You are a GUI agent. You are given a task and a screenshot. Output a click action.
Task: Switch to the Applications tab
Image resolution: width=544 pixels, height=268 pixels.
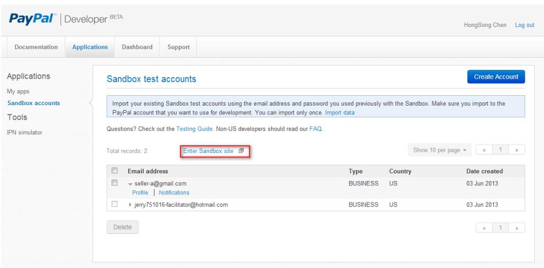[x=90, y=47]
